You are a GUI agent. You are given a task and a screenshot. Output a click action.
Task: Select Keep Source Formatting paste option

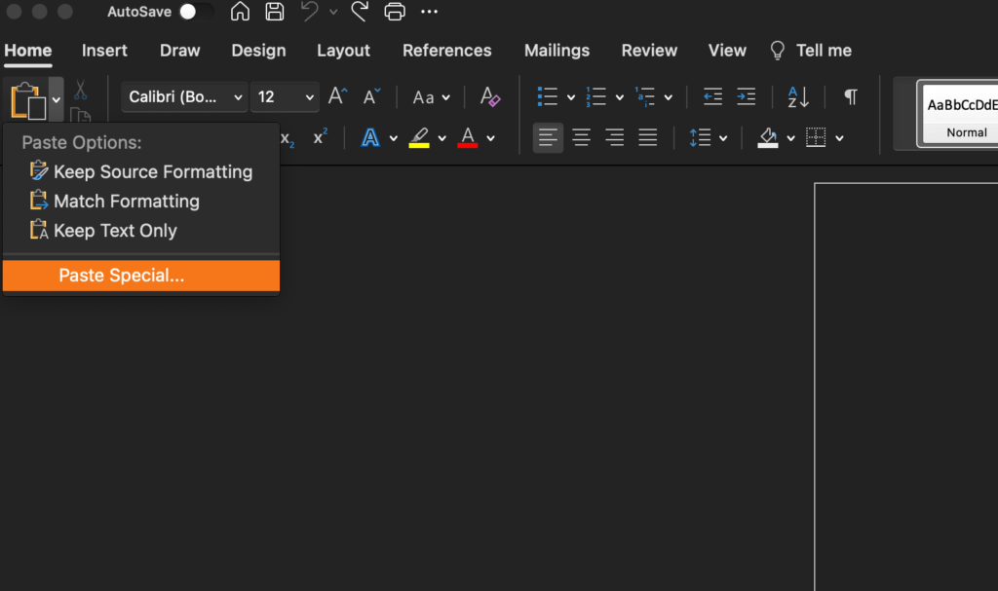(152, 172)
